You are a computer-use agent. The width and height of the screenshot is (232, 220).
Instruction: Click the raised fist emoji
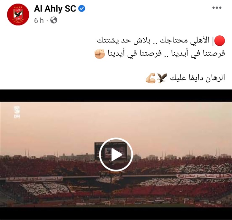point(100,54)
